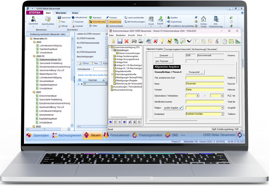Viewport: 269px width, 186px height.
Task: Click the Name field containing Steuermeier
Action: (205, 83)
